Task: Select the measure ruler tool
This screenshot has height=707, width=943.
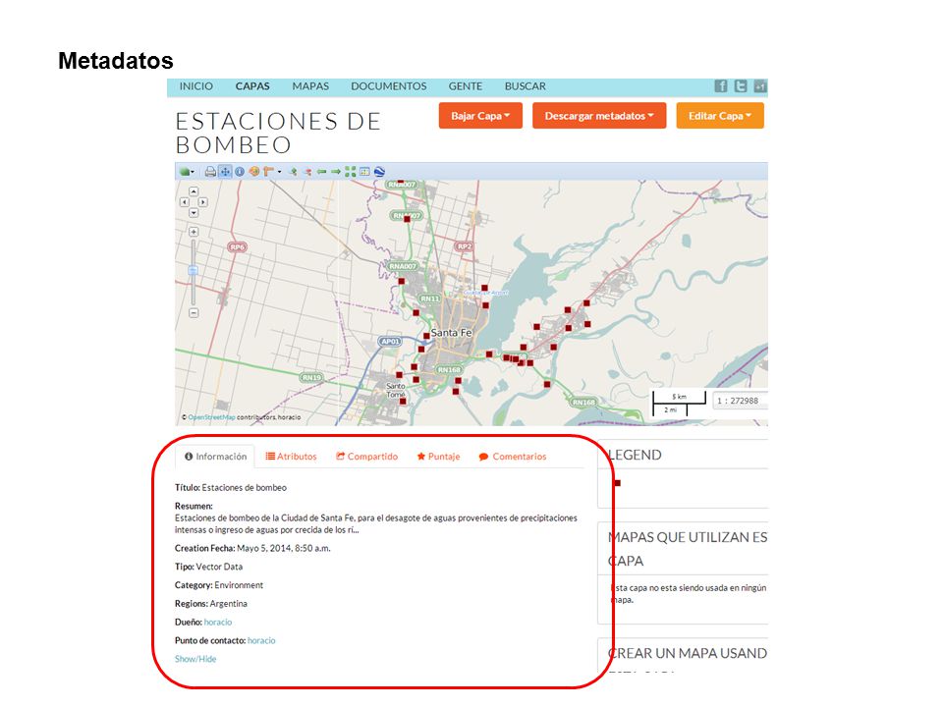Action: pos(268,172)
